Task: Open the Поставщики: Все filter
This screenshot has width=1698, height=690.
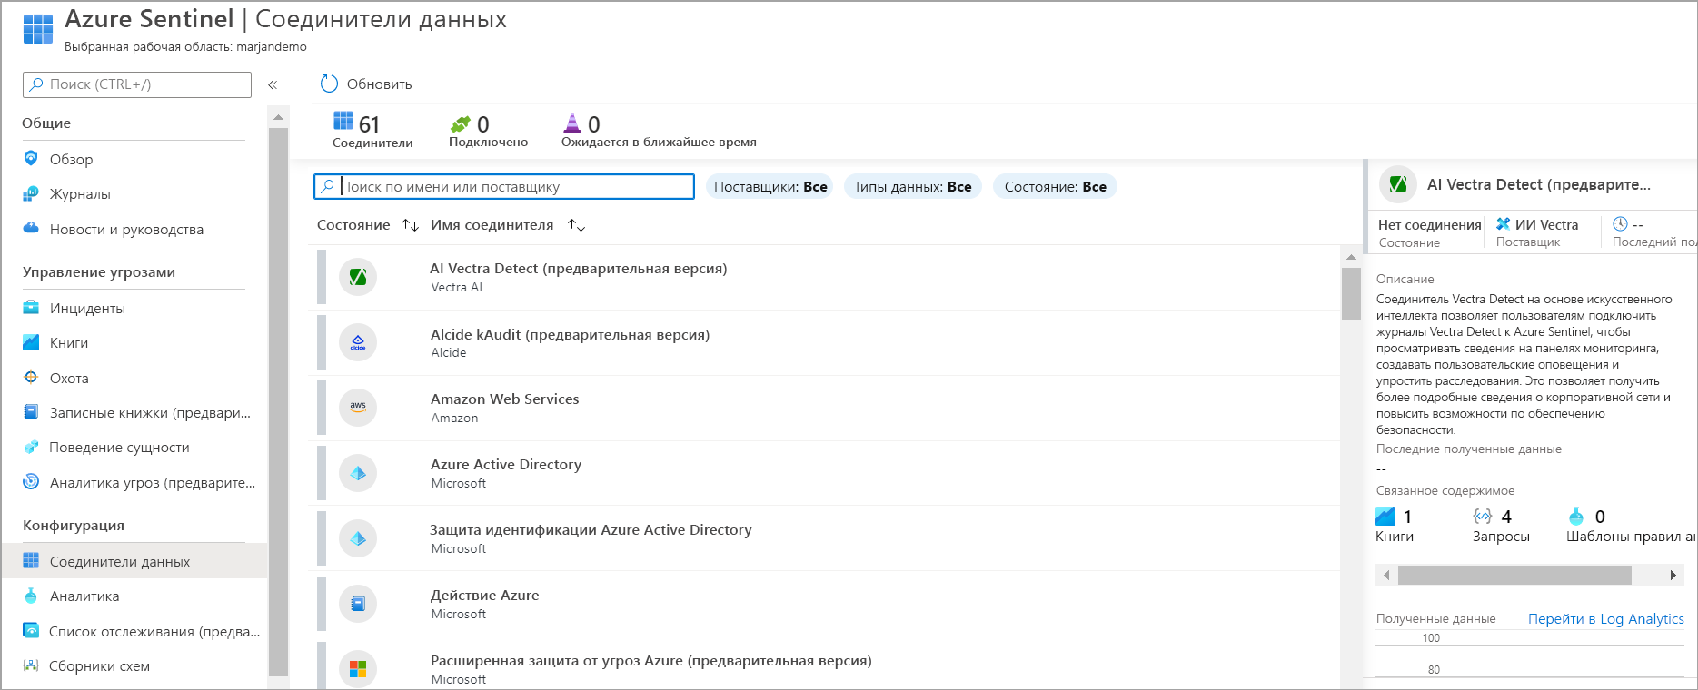Action: [x=770, y=186]
